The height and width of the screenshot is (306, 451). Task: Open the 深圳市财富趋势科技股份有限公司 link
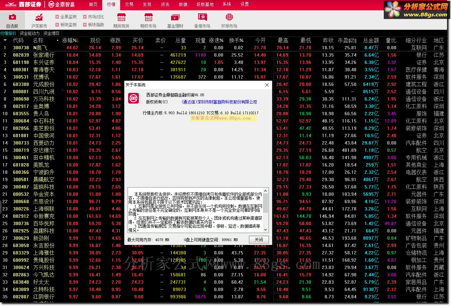coord(219,102)
